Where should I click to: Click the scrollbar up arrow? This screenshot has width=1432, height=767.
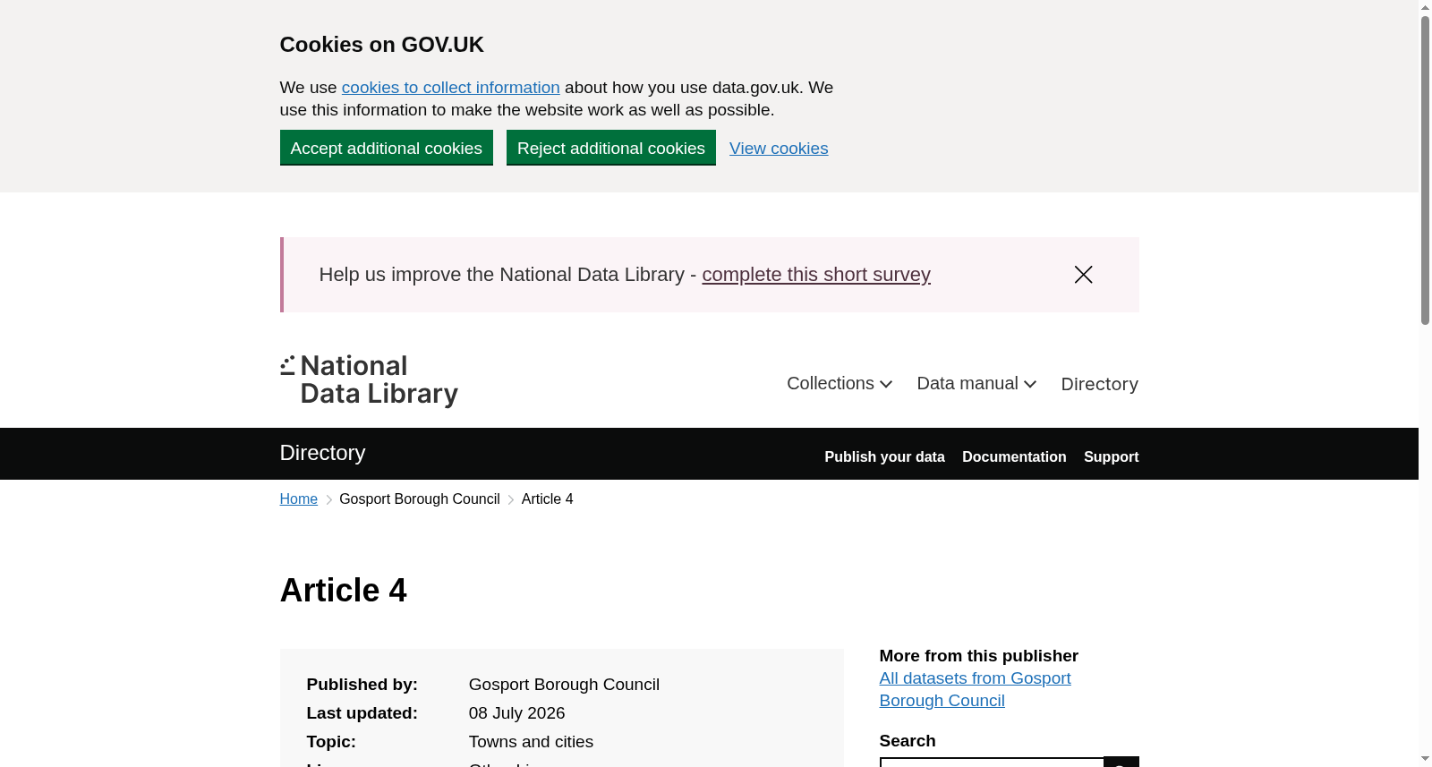(1425, 7)
